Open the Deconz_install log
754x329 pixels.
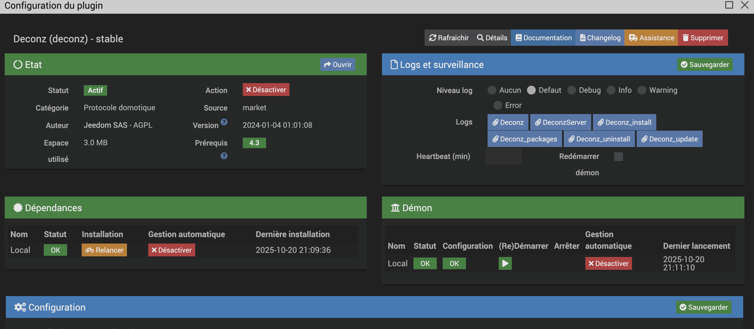[624, 122]
